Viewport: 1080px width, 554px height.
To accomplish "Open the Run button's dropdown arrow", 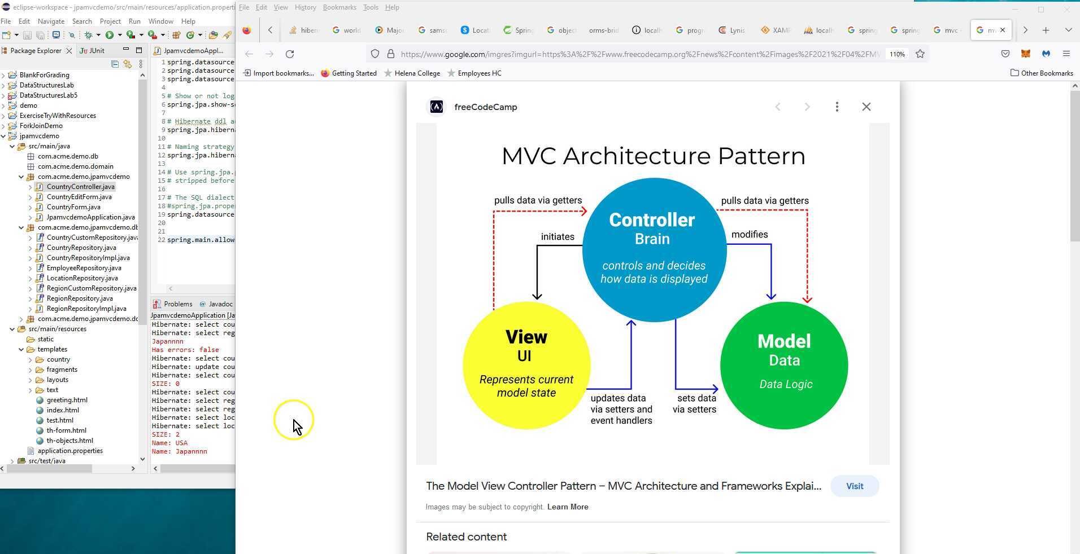I will pos(120,36).
